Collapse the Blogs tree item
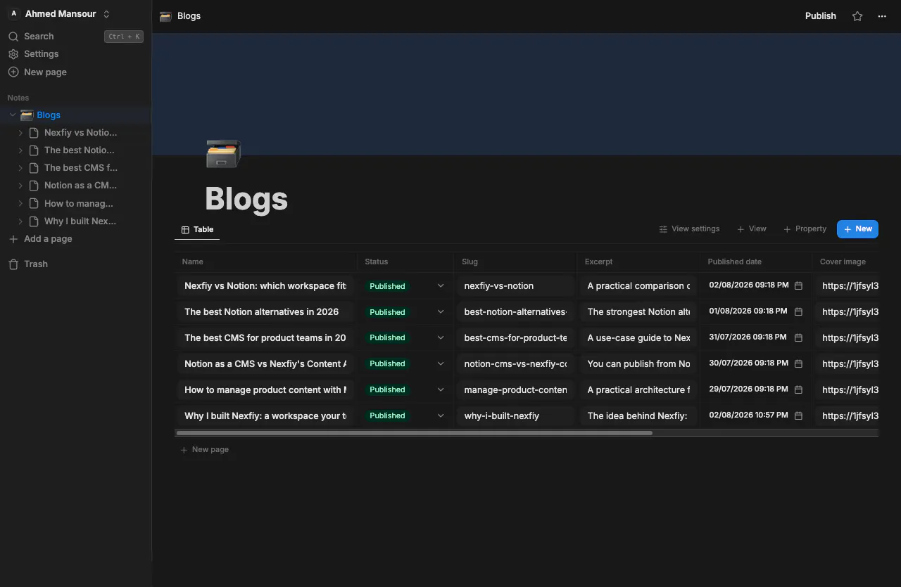This screenshot has width=901, height=587. pos(13,115)
